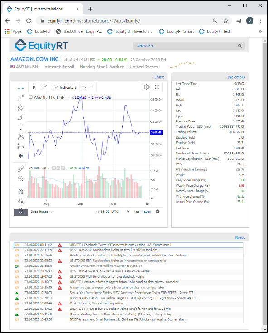
Task: Toggle the magnet mode icon
Action: [x=20, y=191]
